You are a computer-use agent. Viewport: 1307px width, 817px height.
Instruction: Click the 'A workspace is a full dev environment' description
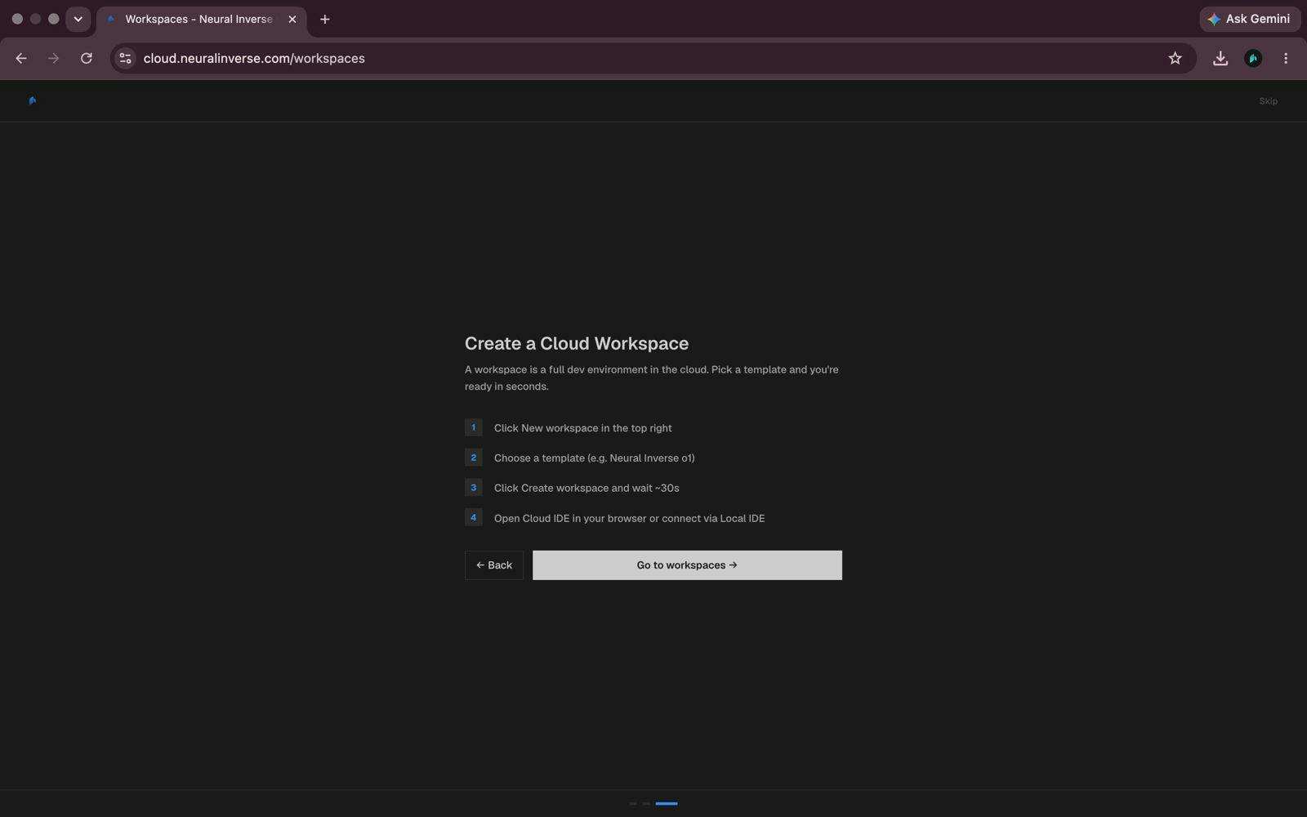(652, 378)
